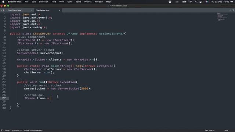
Task: Click line number 7 in gutter
Action: pos(5,34)
